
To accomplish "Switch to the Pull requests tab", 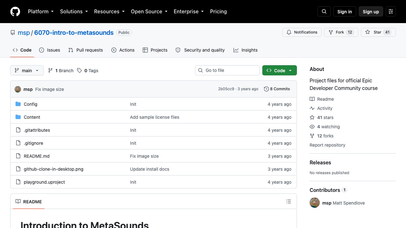I will pos(86,50).
